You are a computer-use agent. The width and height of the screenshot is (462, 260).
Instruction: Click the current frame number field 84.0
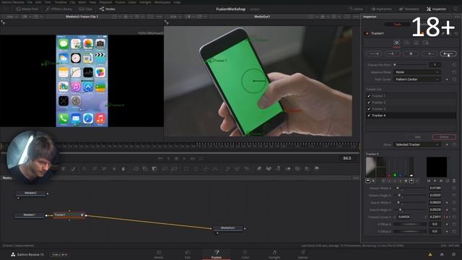pyautogui.click(x=346, y=158)
